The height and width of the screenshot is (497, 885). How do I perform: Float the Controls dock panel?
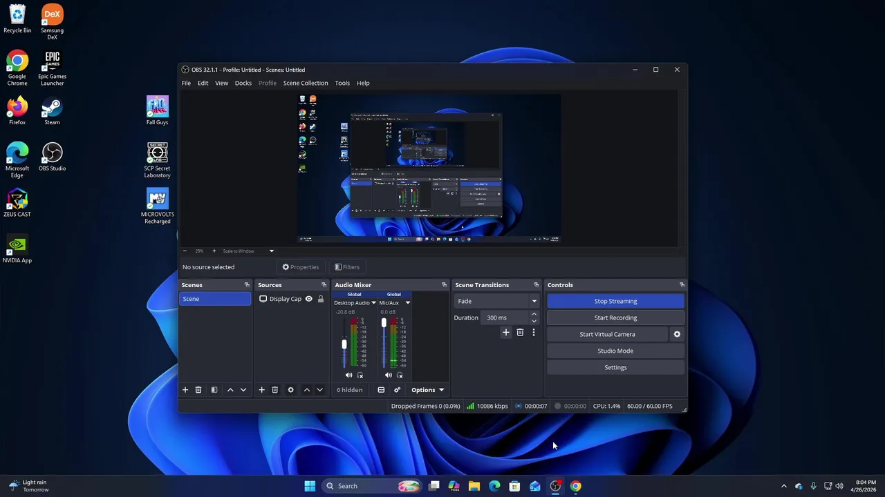tap(682, 285)
